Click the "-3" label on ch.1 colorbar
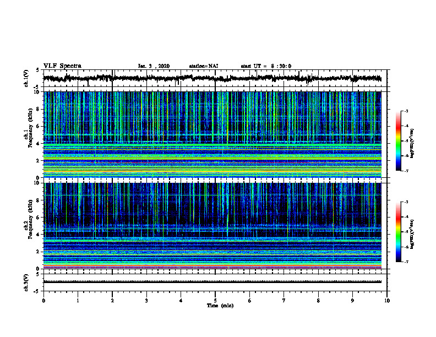436x337 pixels. click(406, 111)
